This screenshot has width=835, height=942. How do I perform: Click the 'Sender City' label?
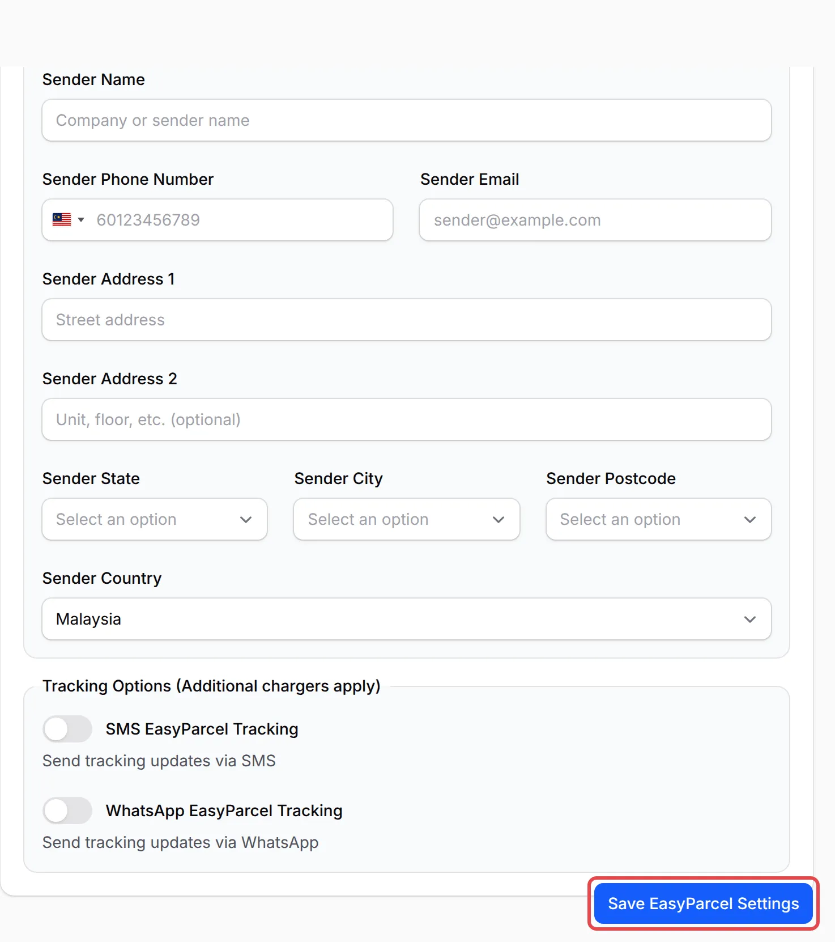coord(339,478)
